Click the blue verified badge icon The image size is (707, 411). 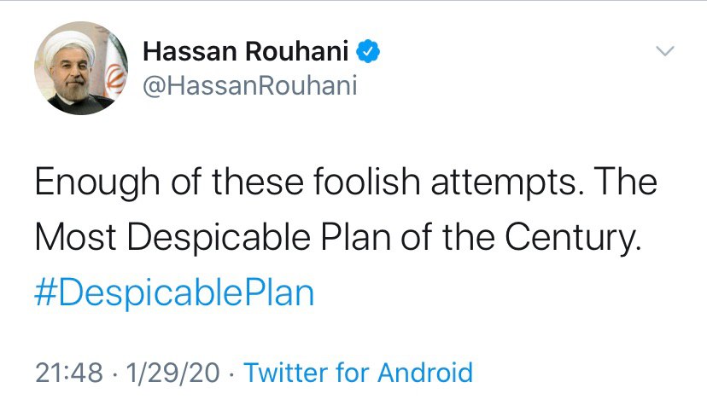pos(368,52)
